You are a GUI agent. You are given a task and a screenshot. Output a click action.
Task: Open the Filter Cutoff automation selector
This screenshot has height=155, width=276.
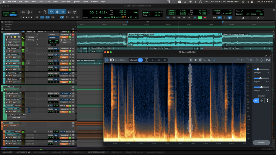(x=16, y=117)
